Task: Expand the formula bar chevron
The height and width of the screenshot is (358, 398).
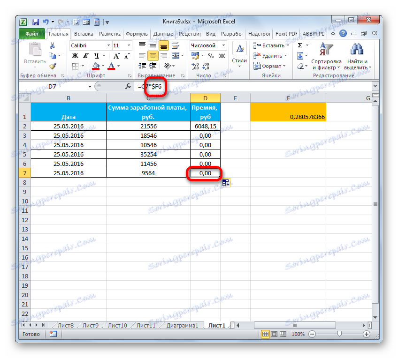Action: [375, 86]
